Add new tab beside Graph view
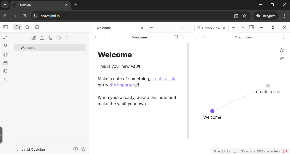The width and height of the screenshot is (290, 154). click(233, 28)
